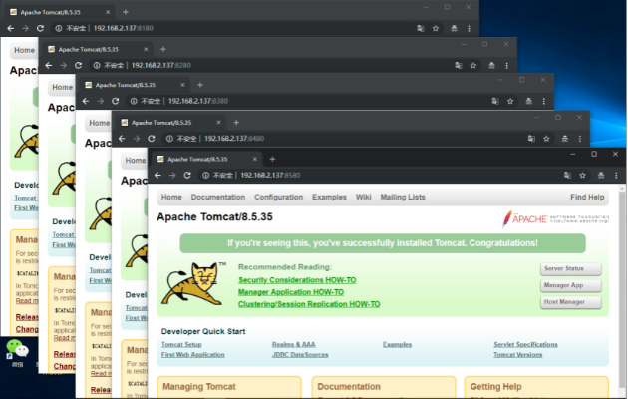
Task: Open JDBC DataSources link
Action: 300,355
